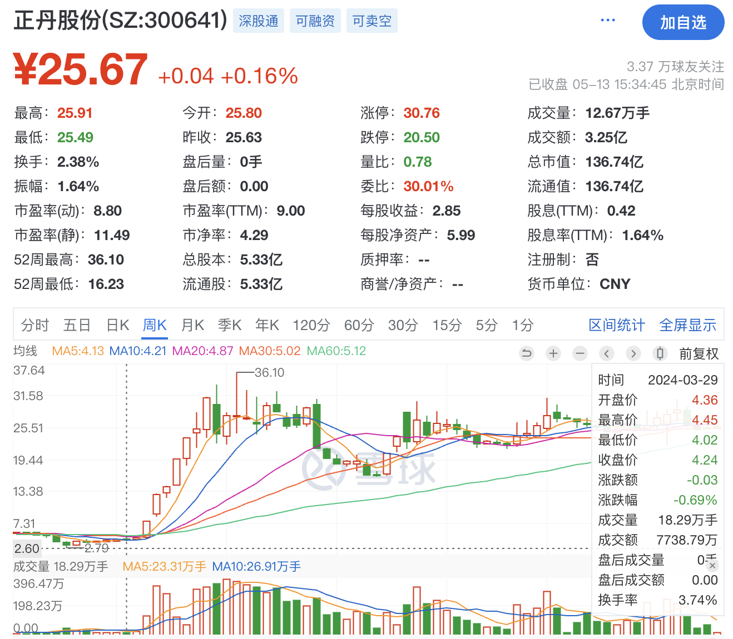
Task: Zoom in chart with plus icon
Action: coord(553,353)
